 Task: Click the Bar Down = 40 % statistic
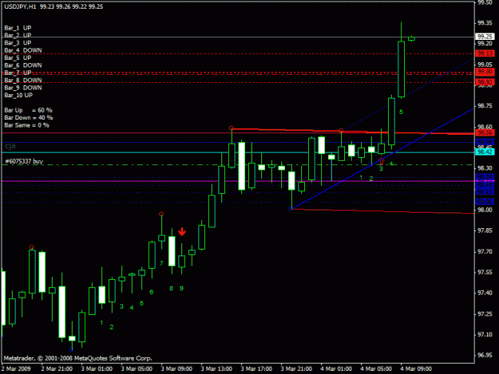(x=29, y=117)
